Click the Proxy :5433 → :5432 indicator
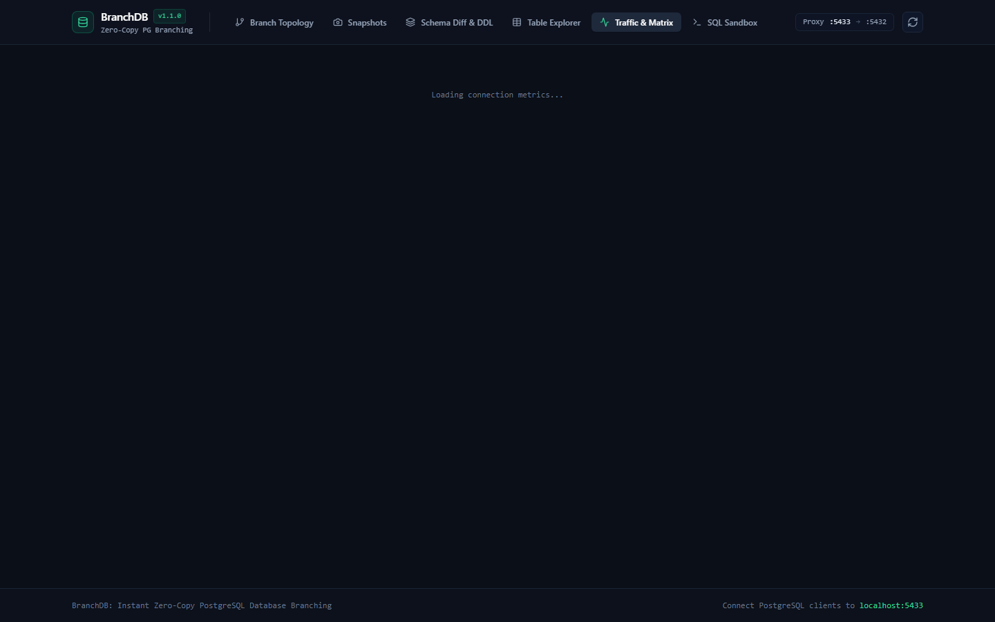 coord(844,22)
